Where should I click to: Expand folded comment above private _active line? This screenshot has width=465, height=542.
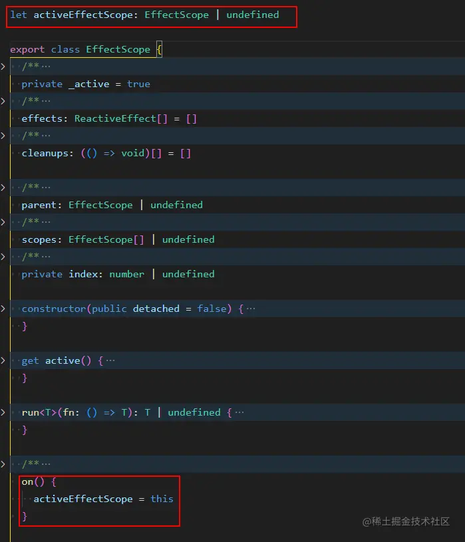(3, 67)
